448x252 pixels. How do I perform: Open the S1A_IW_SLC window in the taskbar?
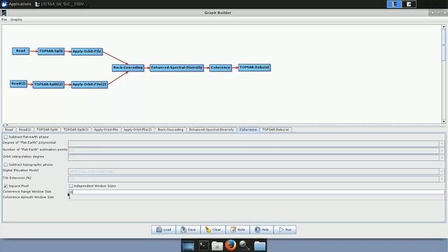tap(62, 4)
